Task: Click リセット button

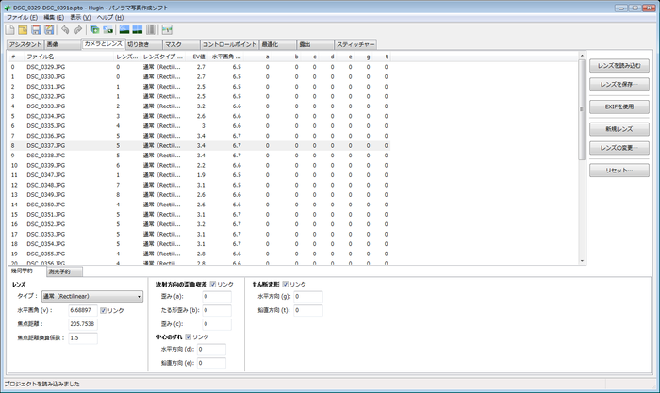Action: [x=619, y=171]
